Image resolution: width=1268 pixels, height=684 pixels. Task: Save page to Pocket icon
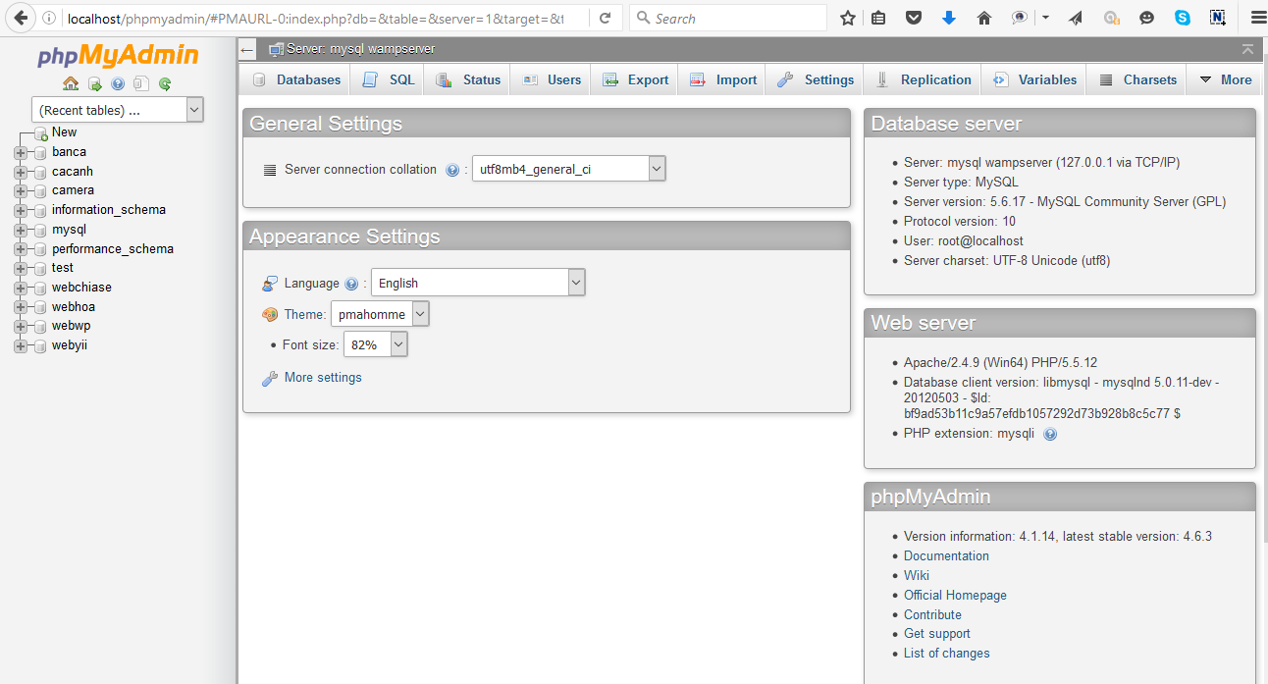[913, 18]
